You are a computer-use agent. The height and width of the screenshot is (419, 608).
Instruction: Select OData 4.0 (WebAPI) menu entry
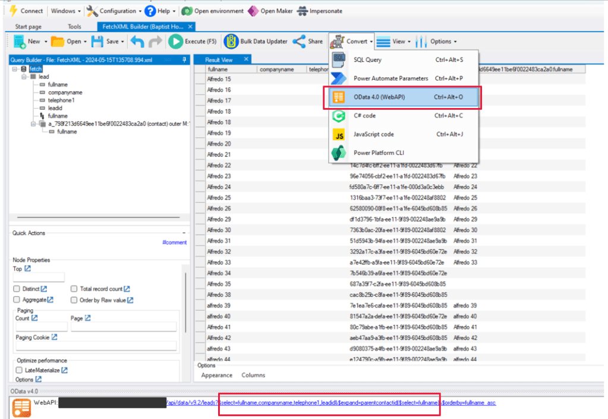[x=404, y=97]
